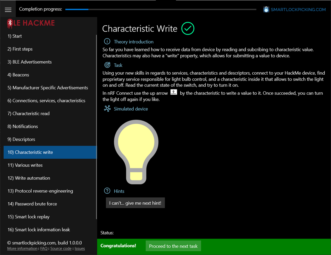Click Proceed to the next task
Viewport: 331px width, 255px height.
[173, 246]
